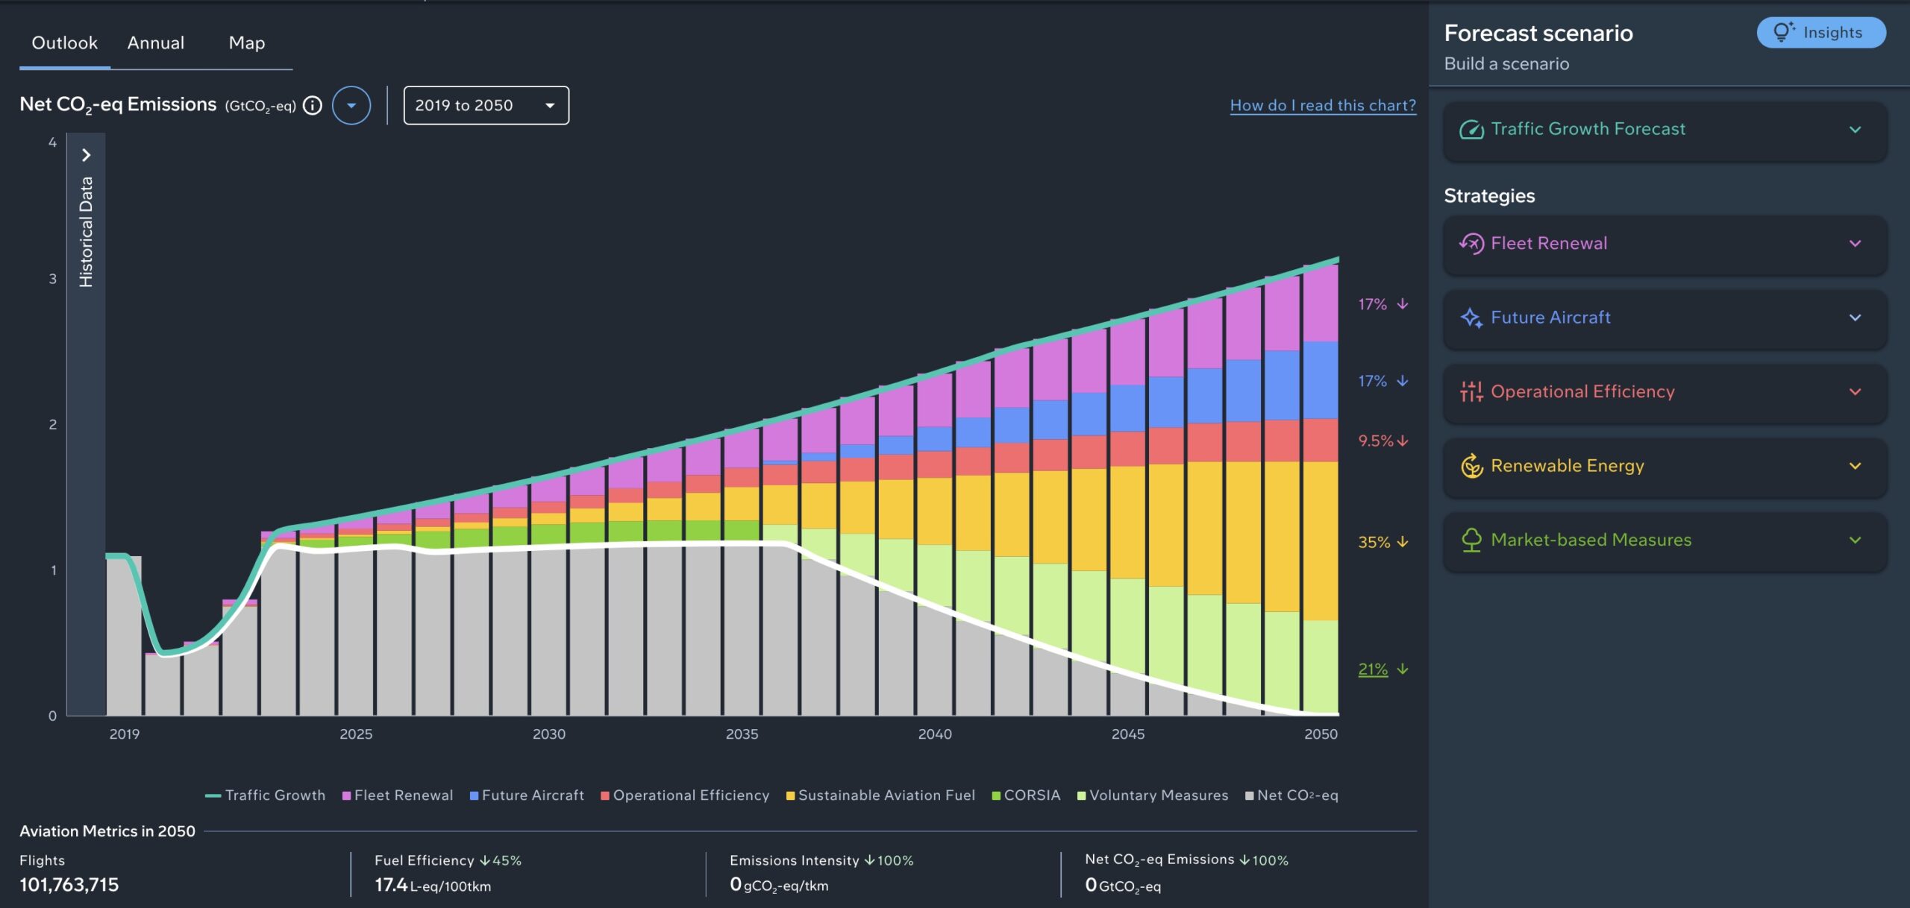The image size is (1910, 908).
Task: Click the Operational Efficiency sliders icon
Action: pos(1471,391)
